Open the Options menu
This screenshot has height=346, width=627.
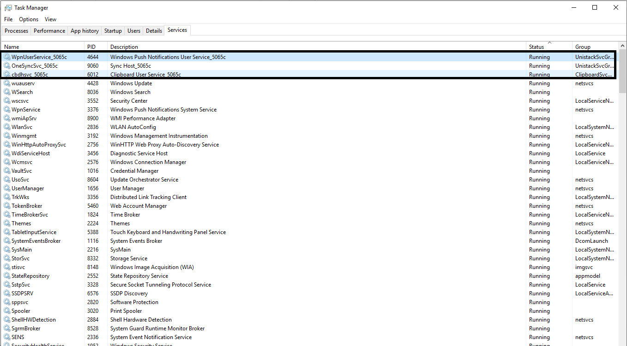(x=29, y=19)
